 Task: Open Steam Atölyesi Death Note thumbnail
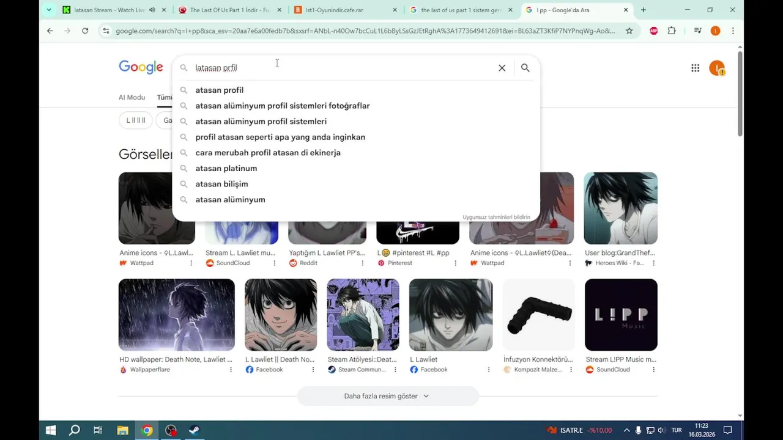(x=363, y=315)
